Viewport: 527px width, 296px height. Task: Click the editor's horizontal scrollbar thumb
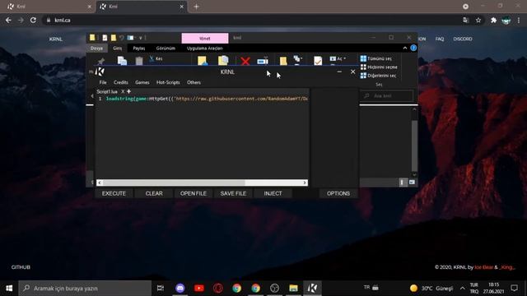(174, 183)
